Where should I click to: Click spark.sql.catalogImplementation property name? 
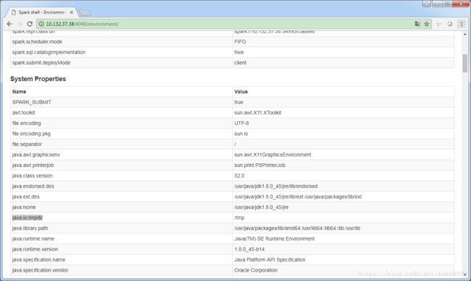tap(49, 52)
